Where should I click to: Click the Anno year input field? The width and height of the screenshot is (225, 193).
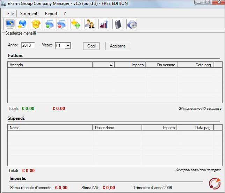pos(28,46)
